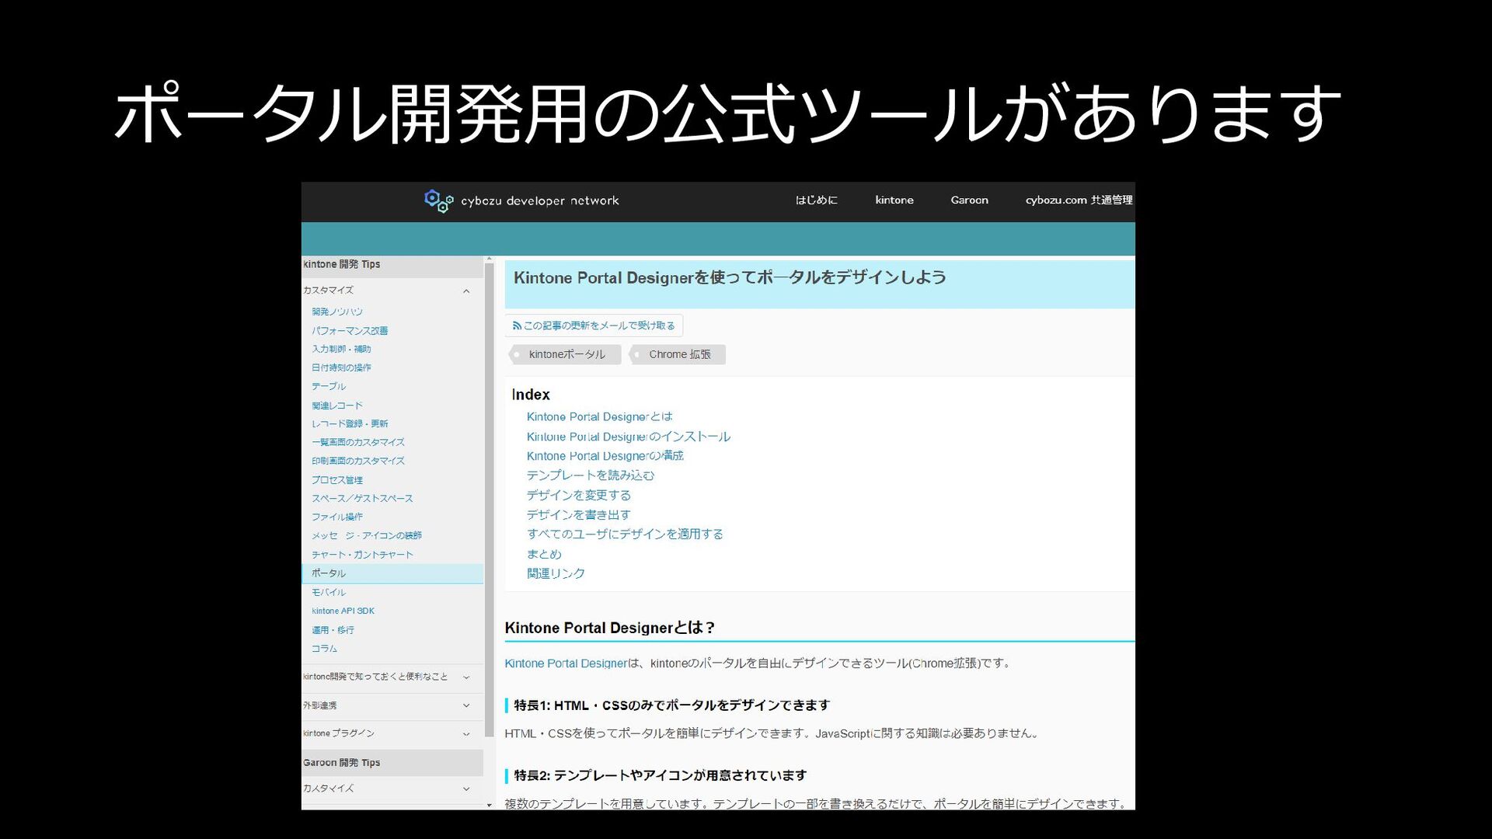Jump to デザインを書き出す index link

point(578,514)
